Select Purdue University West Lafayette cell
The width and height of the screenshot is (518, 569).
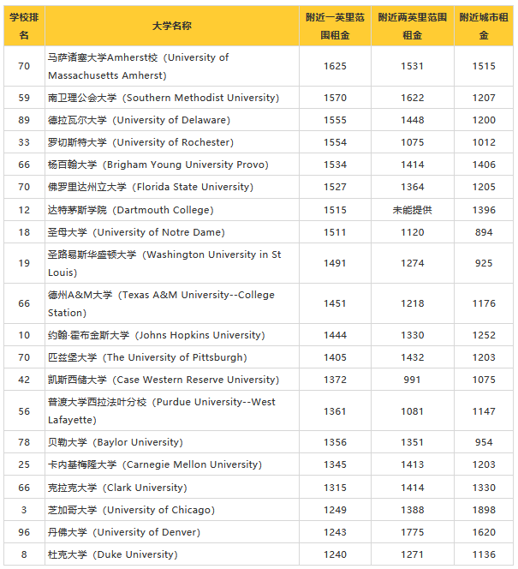click(172, 410)
